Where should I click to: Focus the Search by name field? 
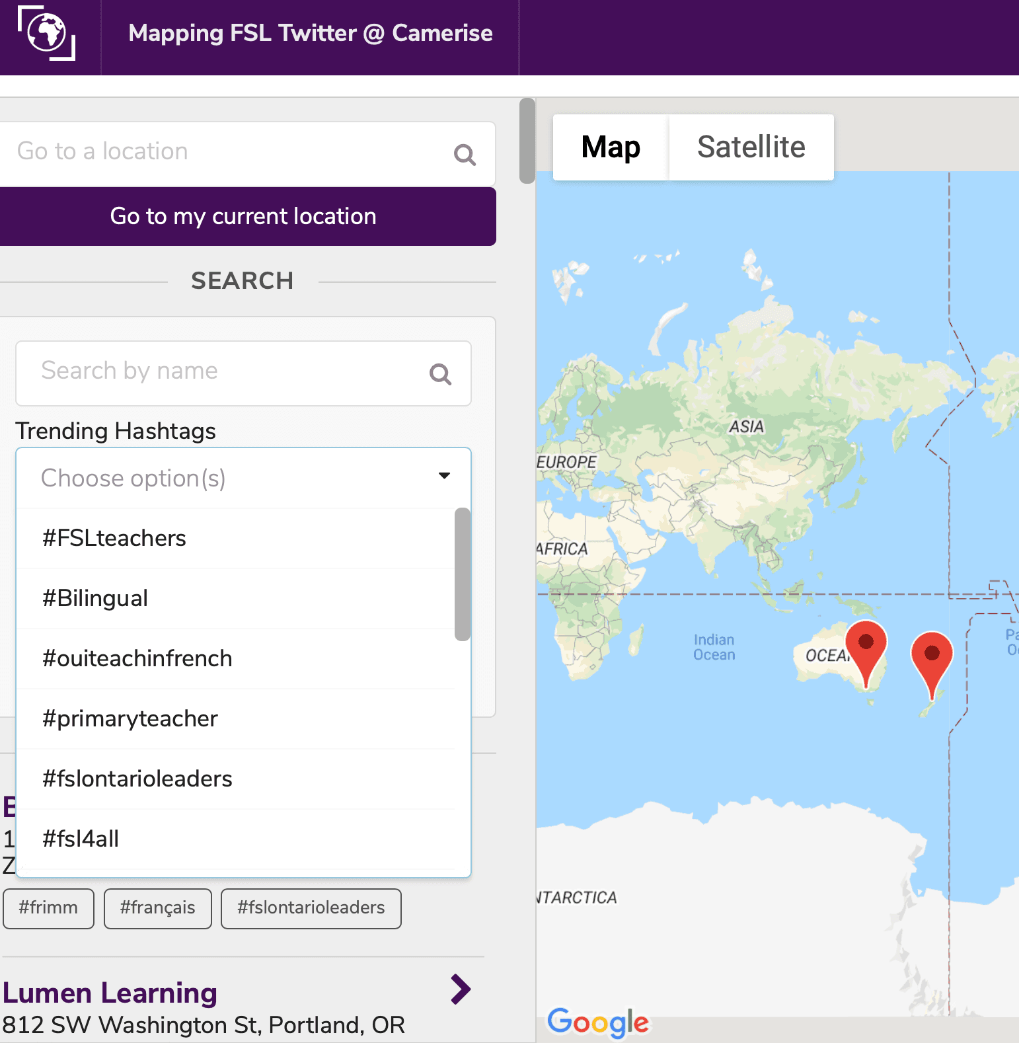(243, 373)
